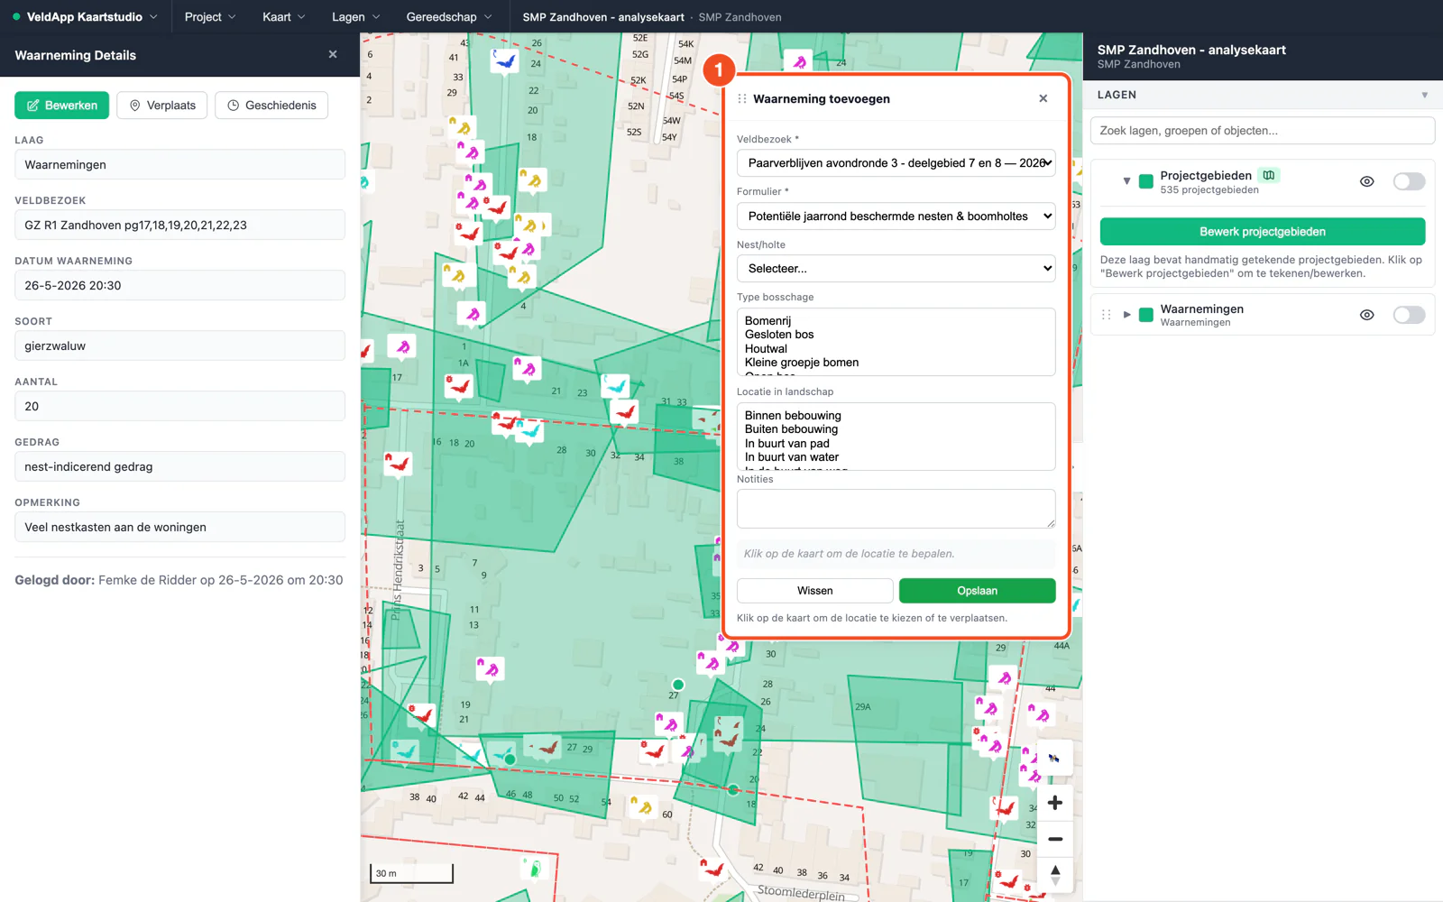Select Buiten bebouwing in Locatie list
Screen dimensions: 1443x902
coord(791,429)
